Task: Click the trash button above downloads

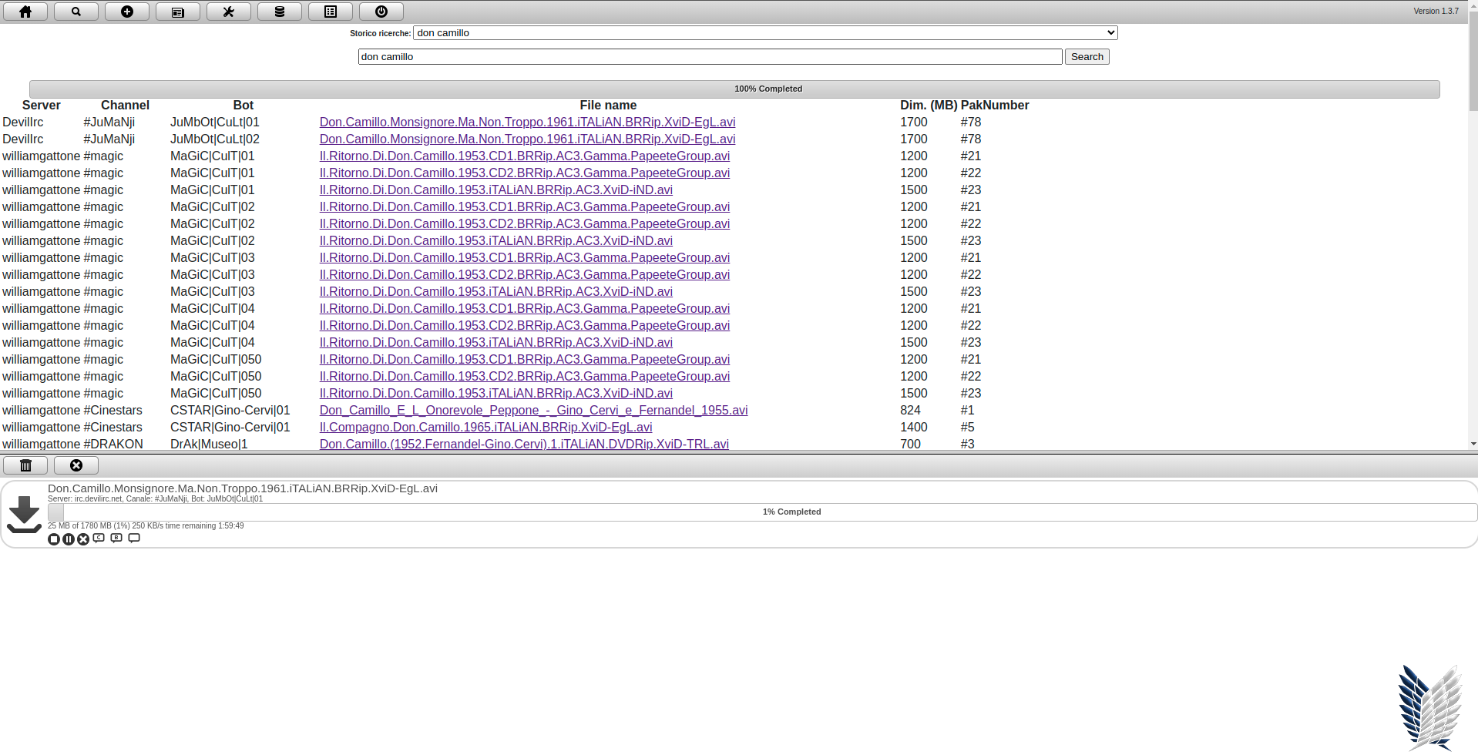Action: pos(25,465)
